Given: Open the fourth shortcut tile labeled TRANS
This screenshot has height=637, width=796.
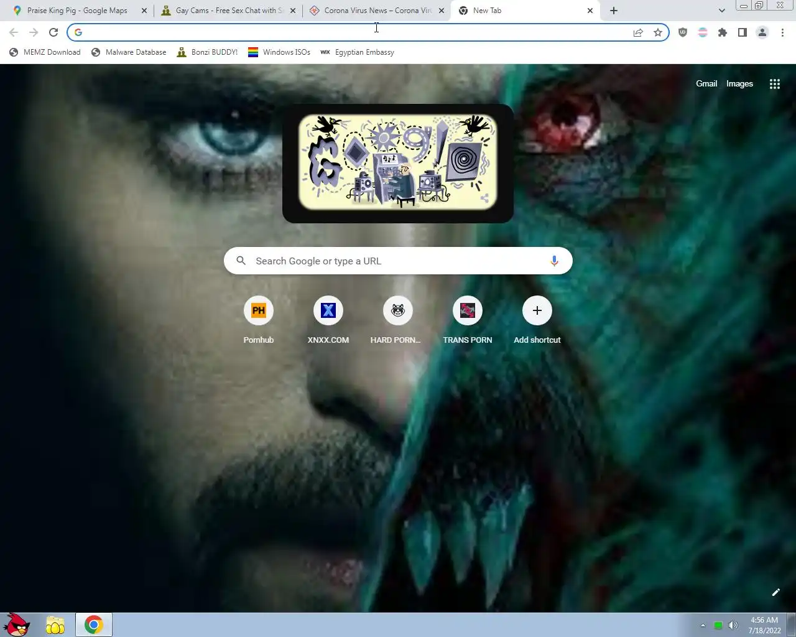Looking at the screenshot, I should 468,320.
